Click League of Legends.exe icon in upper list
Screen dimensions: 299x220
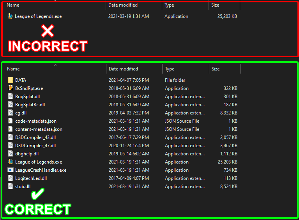[x=10, y=16]
